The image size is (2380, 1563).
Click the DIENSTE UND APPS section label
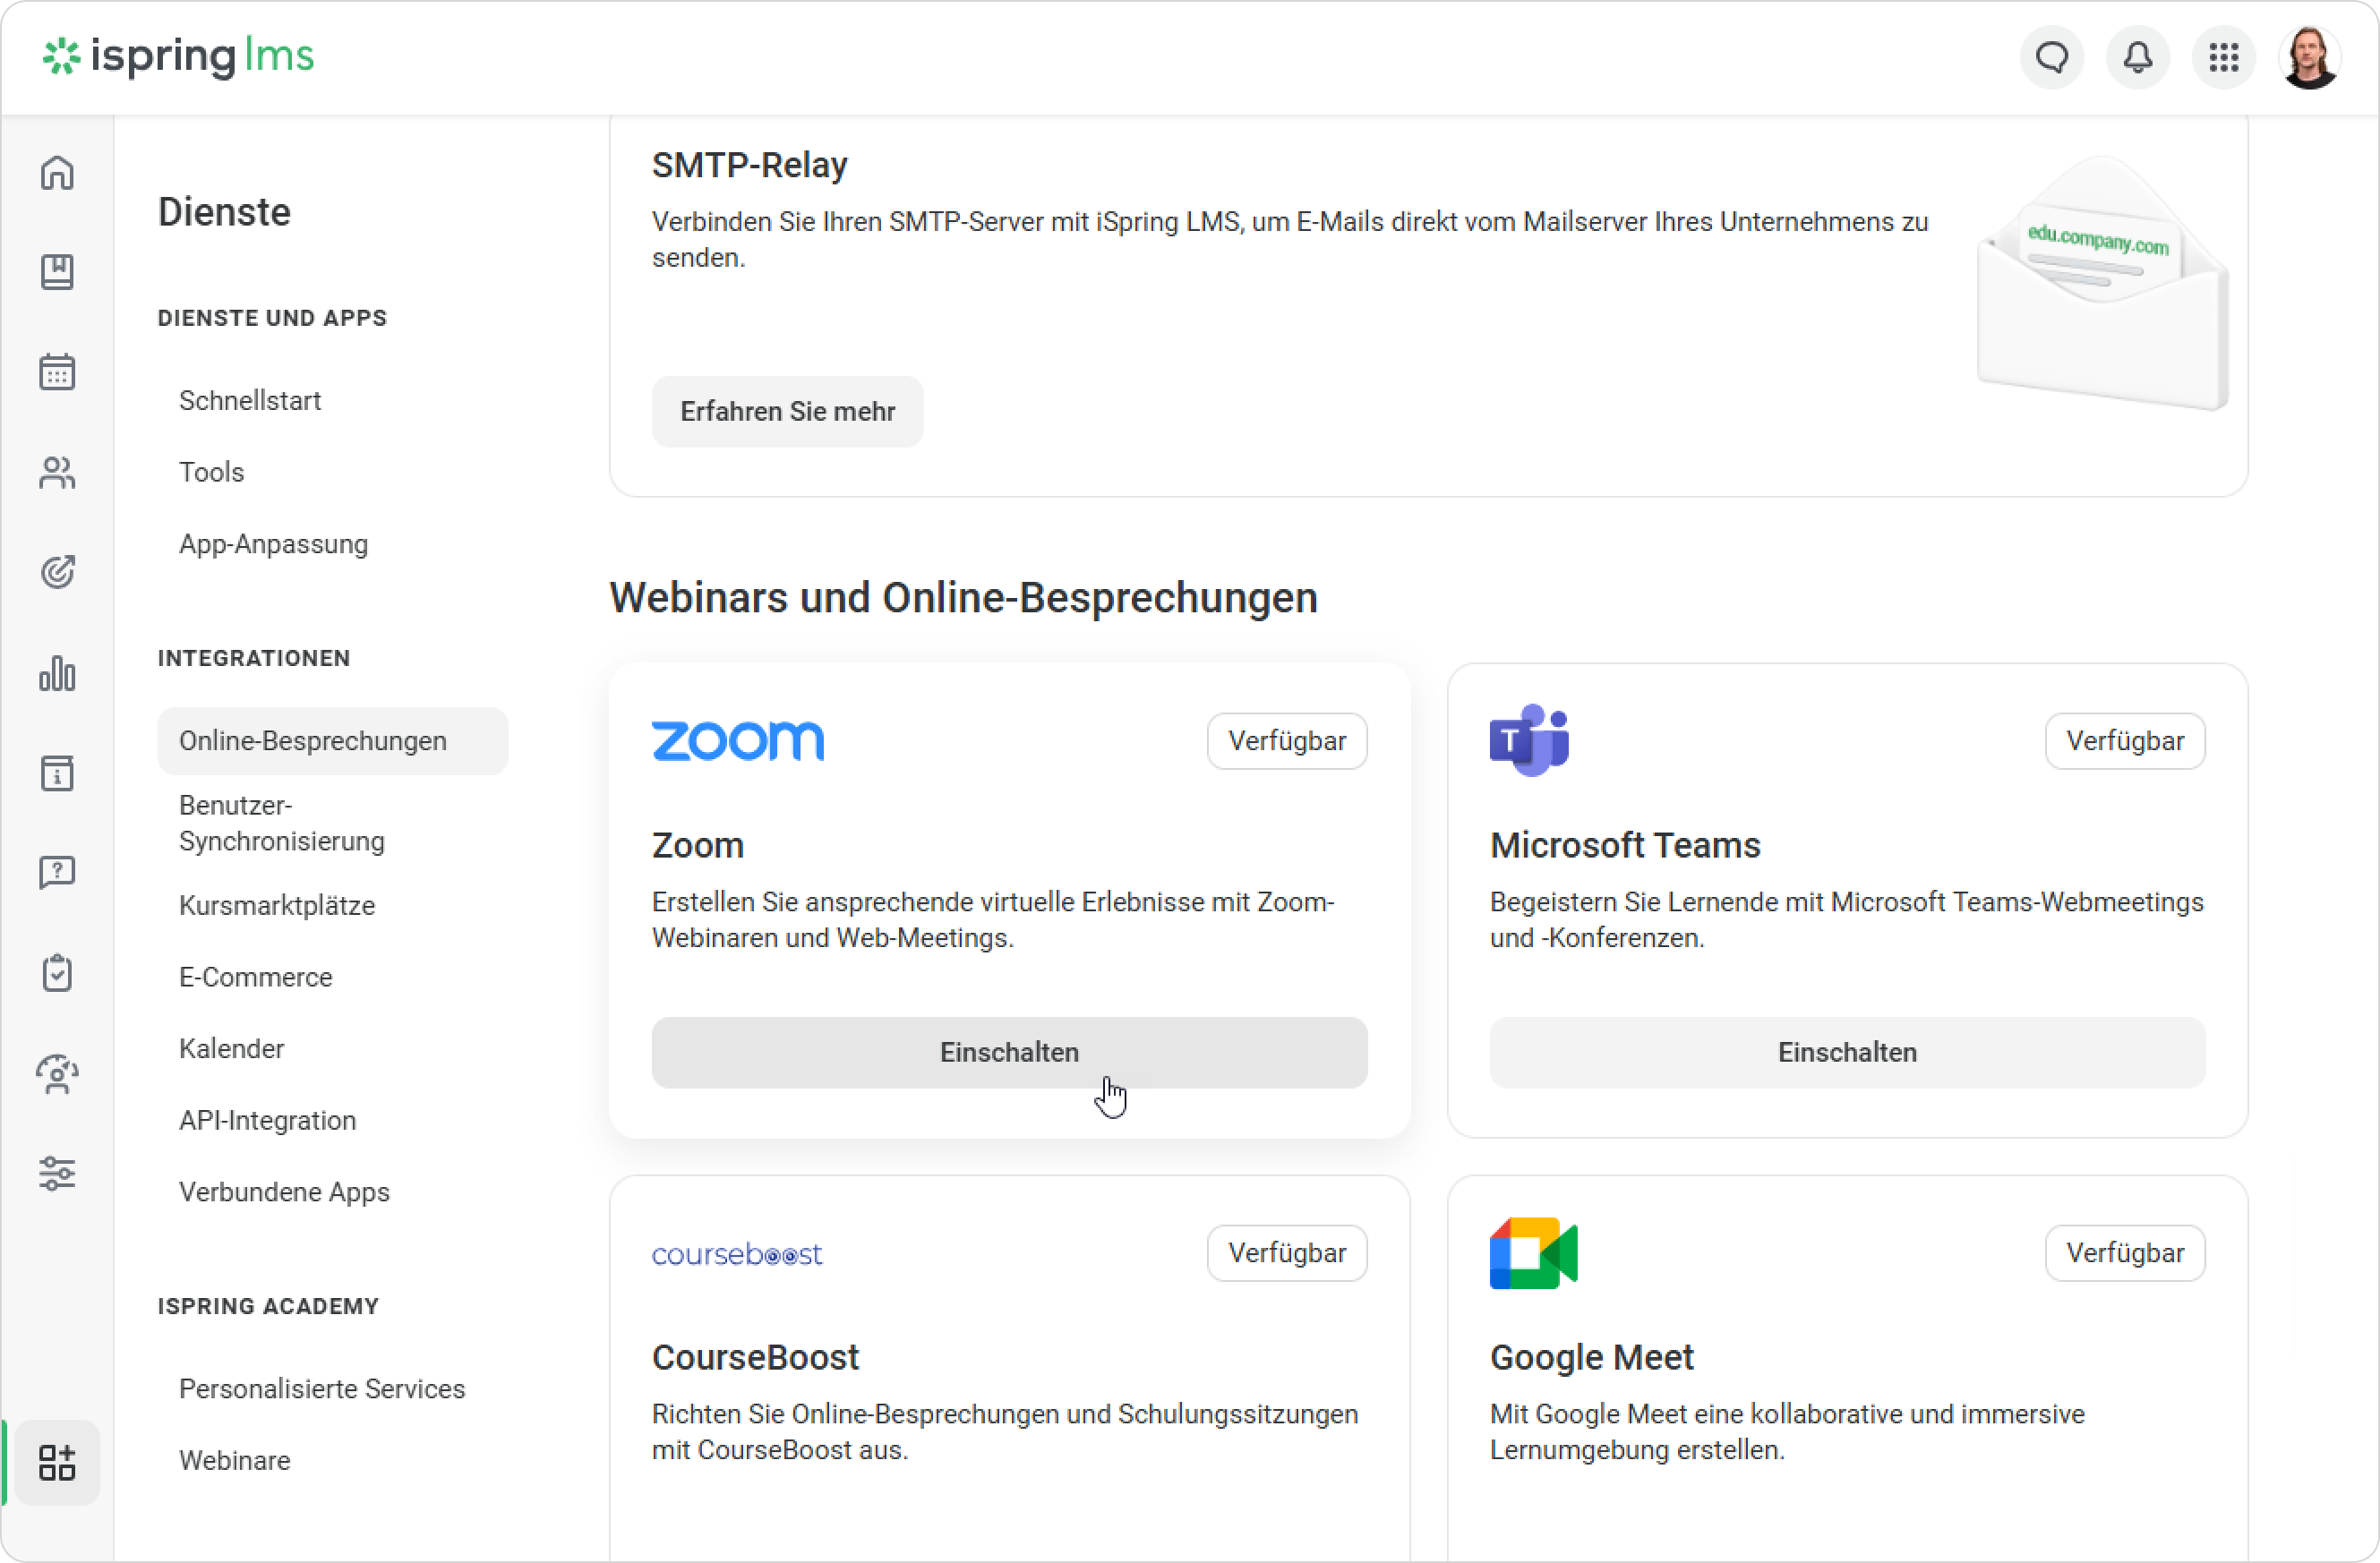point(272,318)
